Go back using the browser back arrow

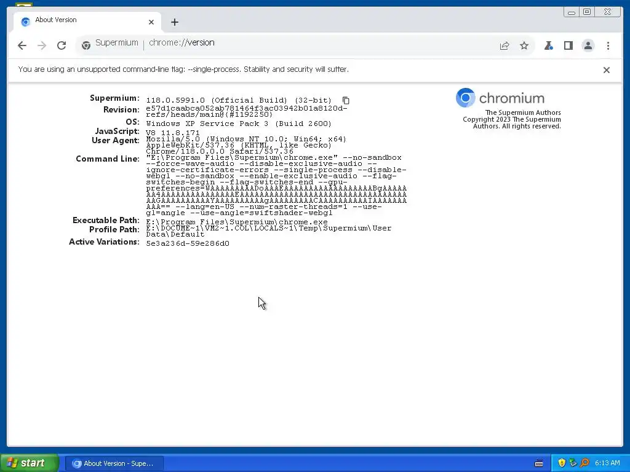pos(22,45)
